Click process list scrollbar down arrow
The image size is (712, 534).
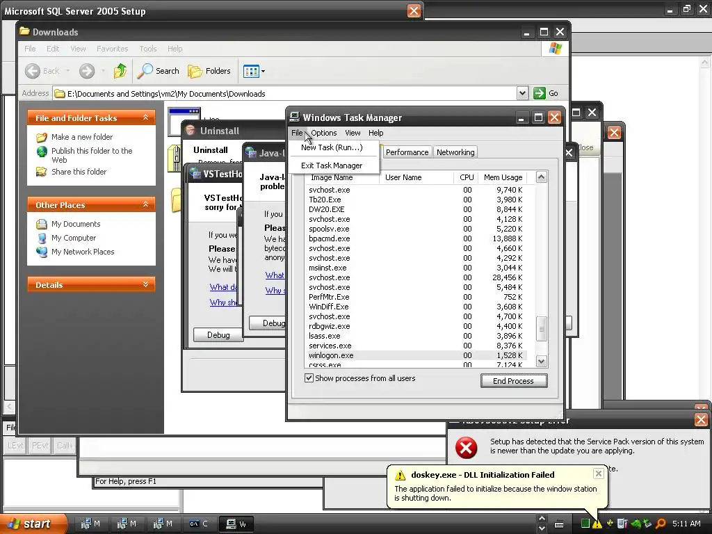click(x=541, y=362)
